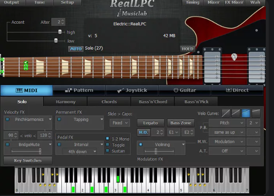
Task: Click the bridge pickup on guitar body
Action: coord(257,67)
